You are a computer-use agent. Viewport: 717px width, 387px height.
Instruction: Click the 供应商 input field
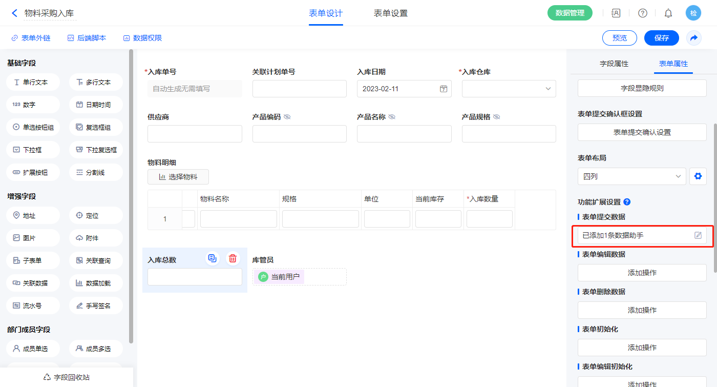coord(195,134)
